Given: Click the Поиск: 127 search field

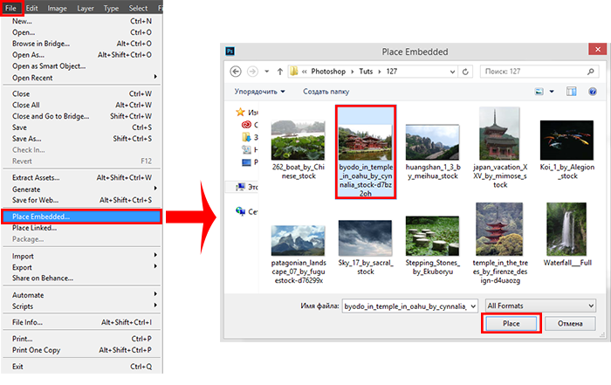Looking at the screenshot, I should point(539,72).
